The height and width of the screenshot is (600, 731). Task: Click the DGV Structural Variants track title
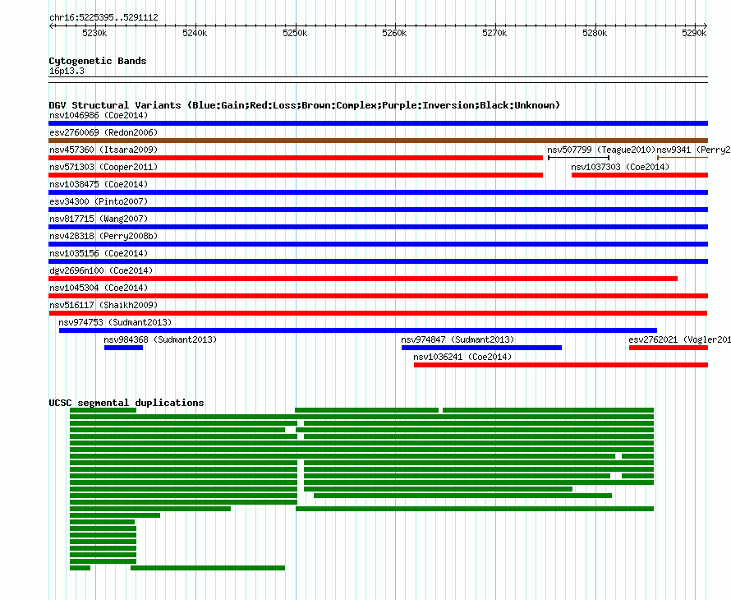304,105
